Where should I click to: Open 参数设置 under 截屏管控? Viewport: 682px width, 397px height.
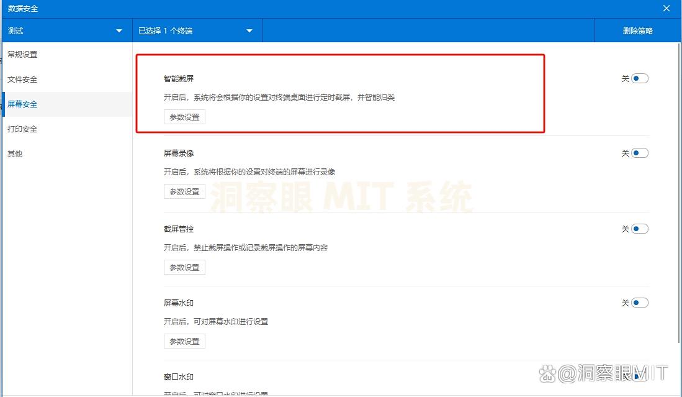coord(184,267)
